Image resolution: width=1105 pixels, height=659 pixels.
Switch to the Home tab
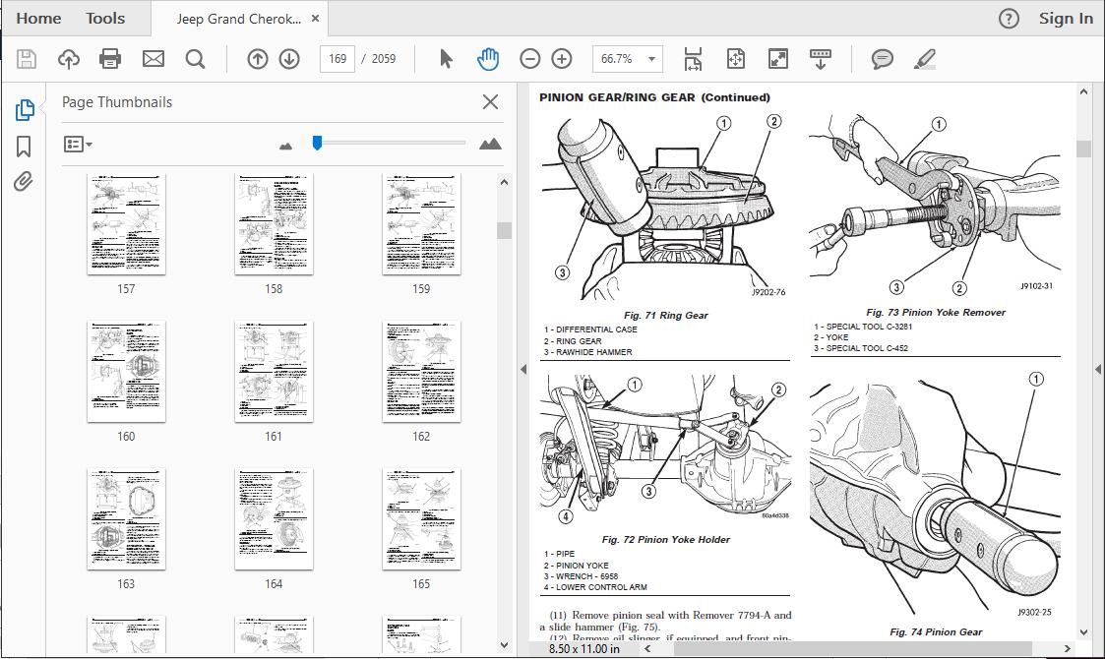pos(38,19)
